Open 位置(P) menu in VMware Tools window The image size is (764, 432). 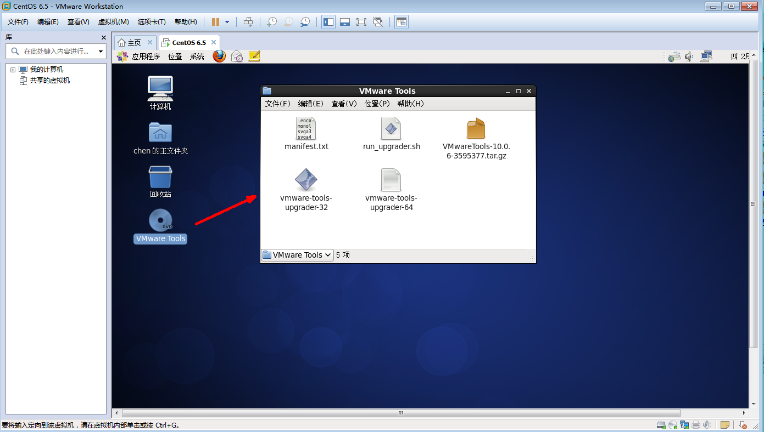coord(377,104)
